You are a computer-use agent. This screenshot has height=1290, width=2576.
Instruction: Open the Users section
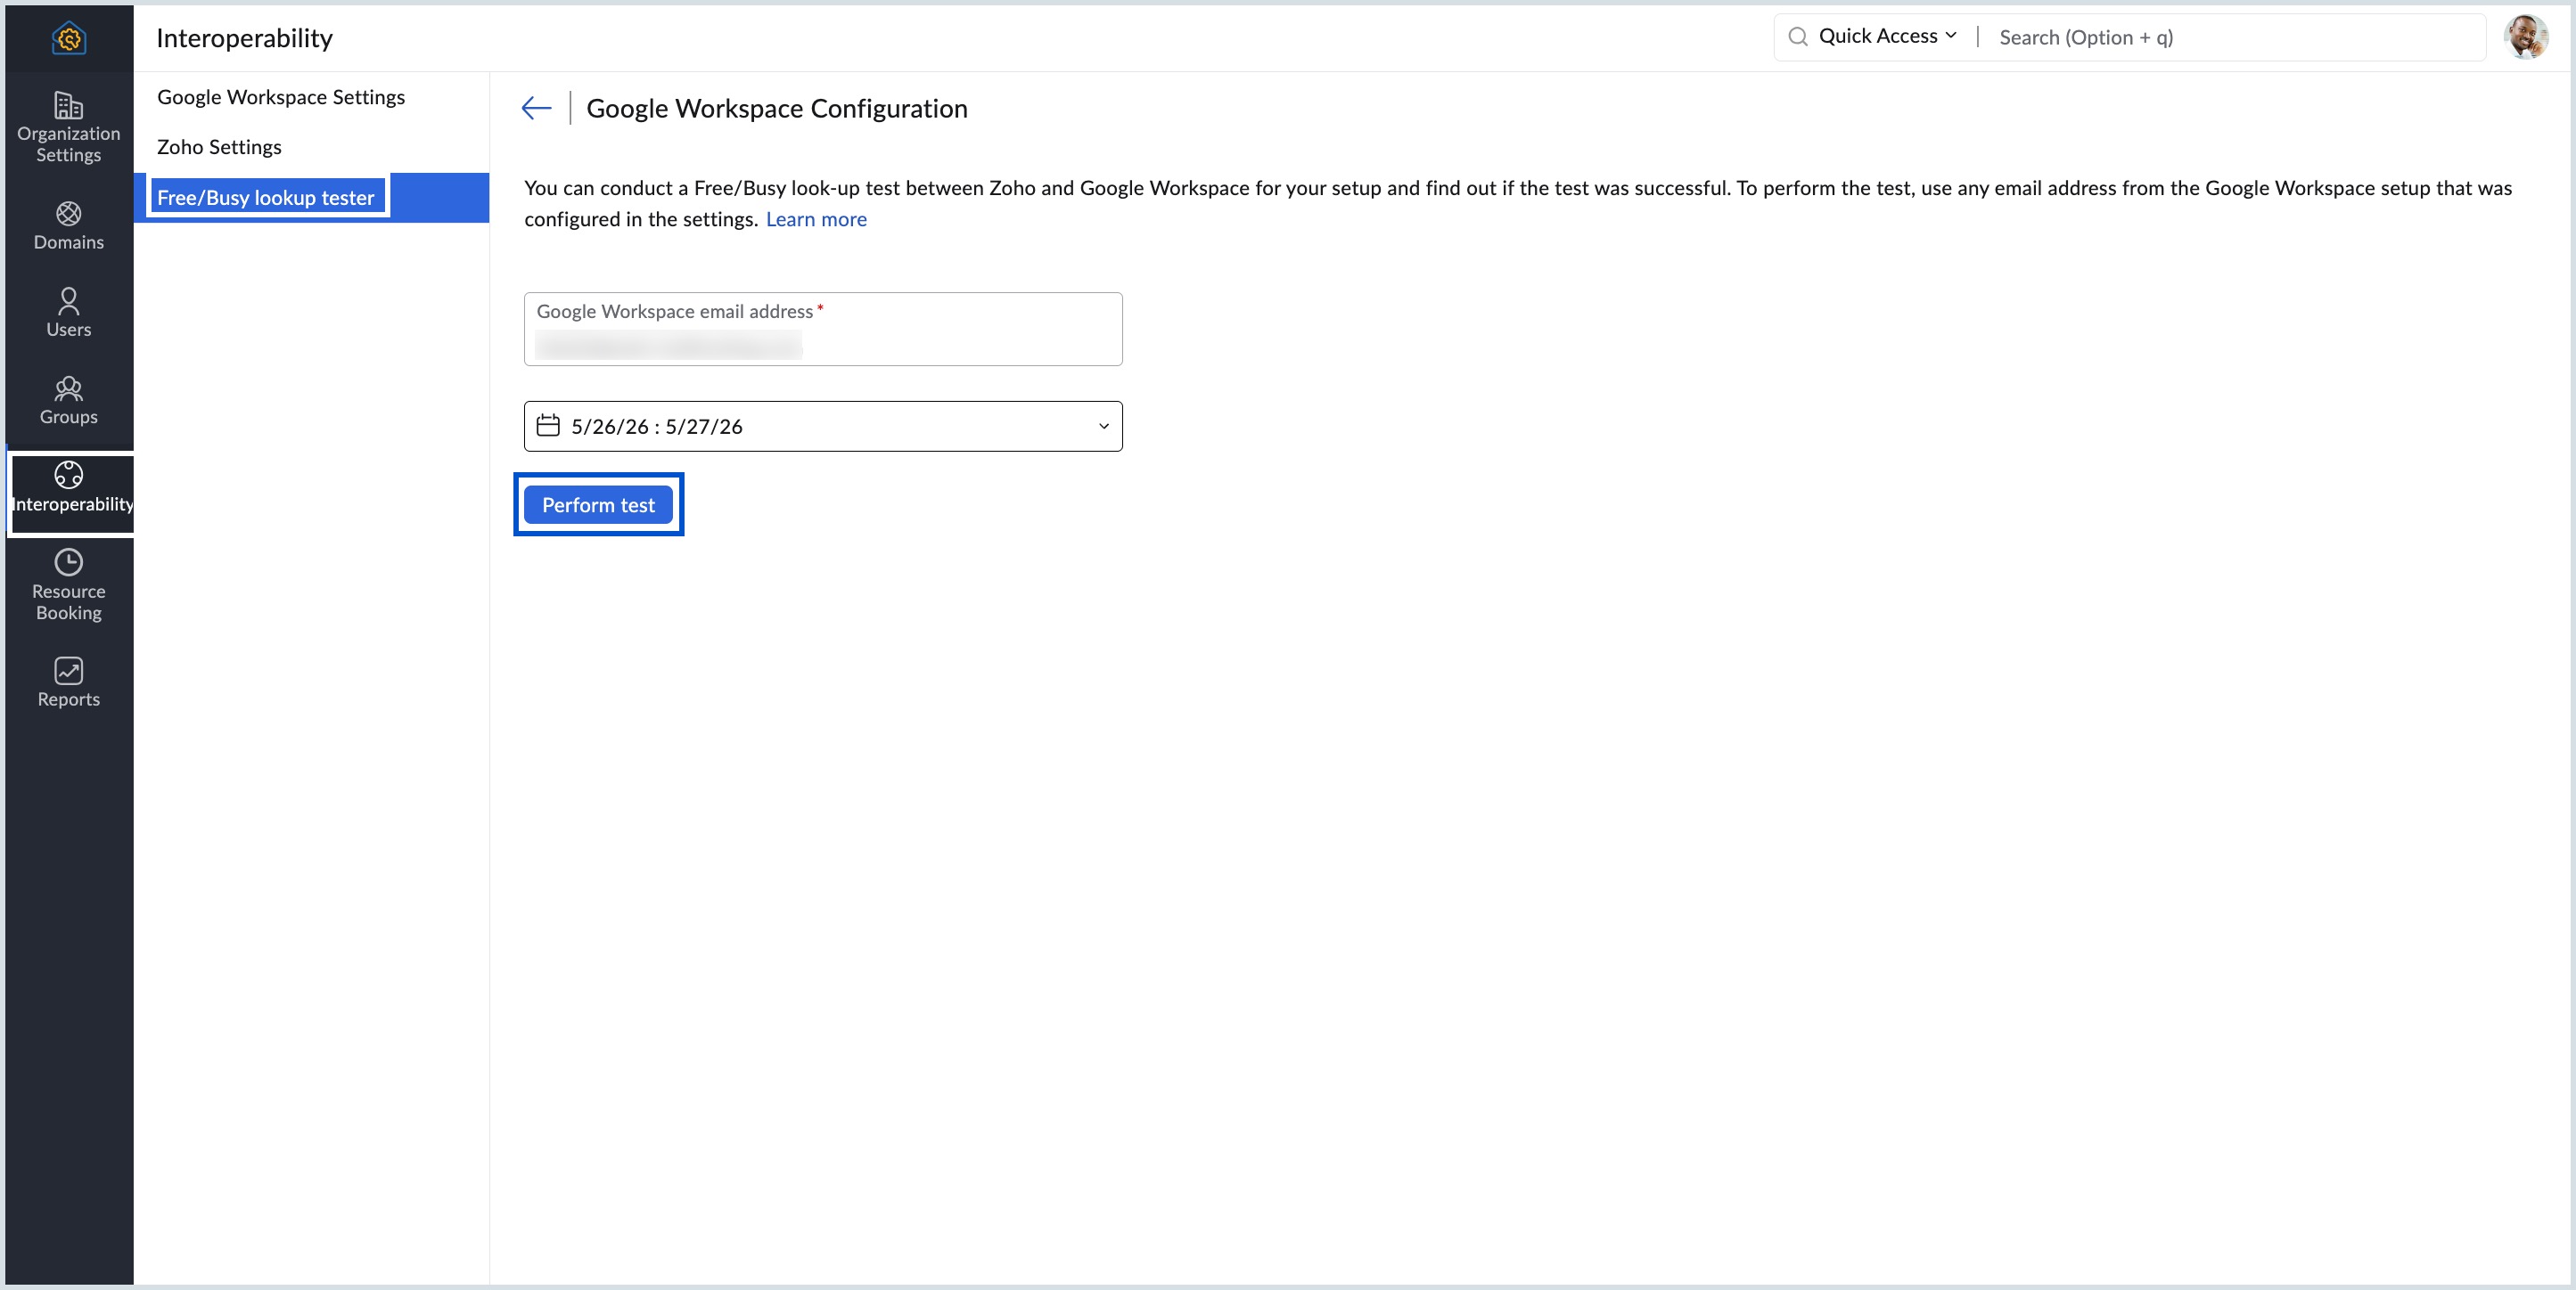click(x=68, y=313)
